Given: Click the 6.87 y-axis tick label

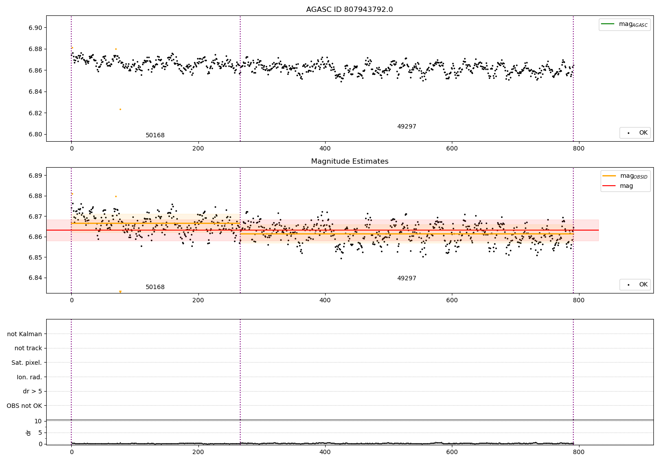Looking at the screenshot, I should click(35, 216).
